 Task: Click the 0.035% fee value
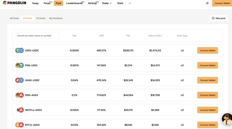pyautogui.click(x=74, y=110)
